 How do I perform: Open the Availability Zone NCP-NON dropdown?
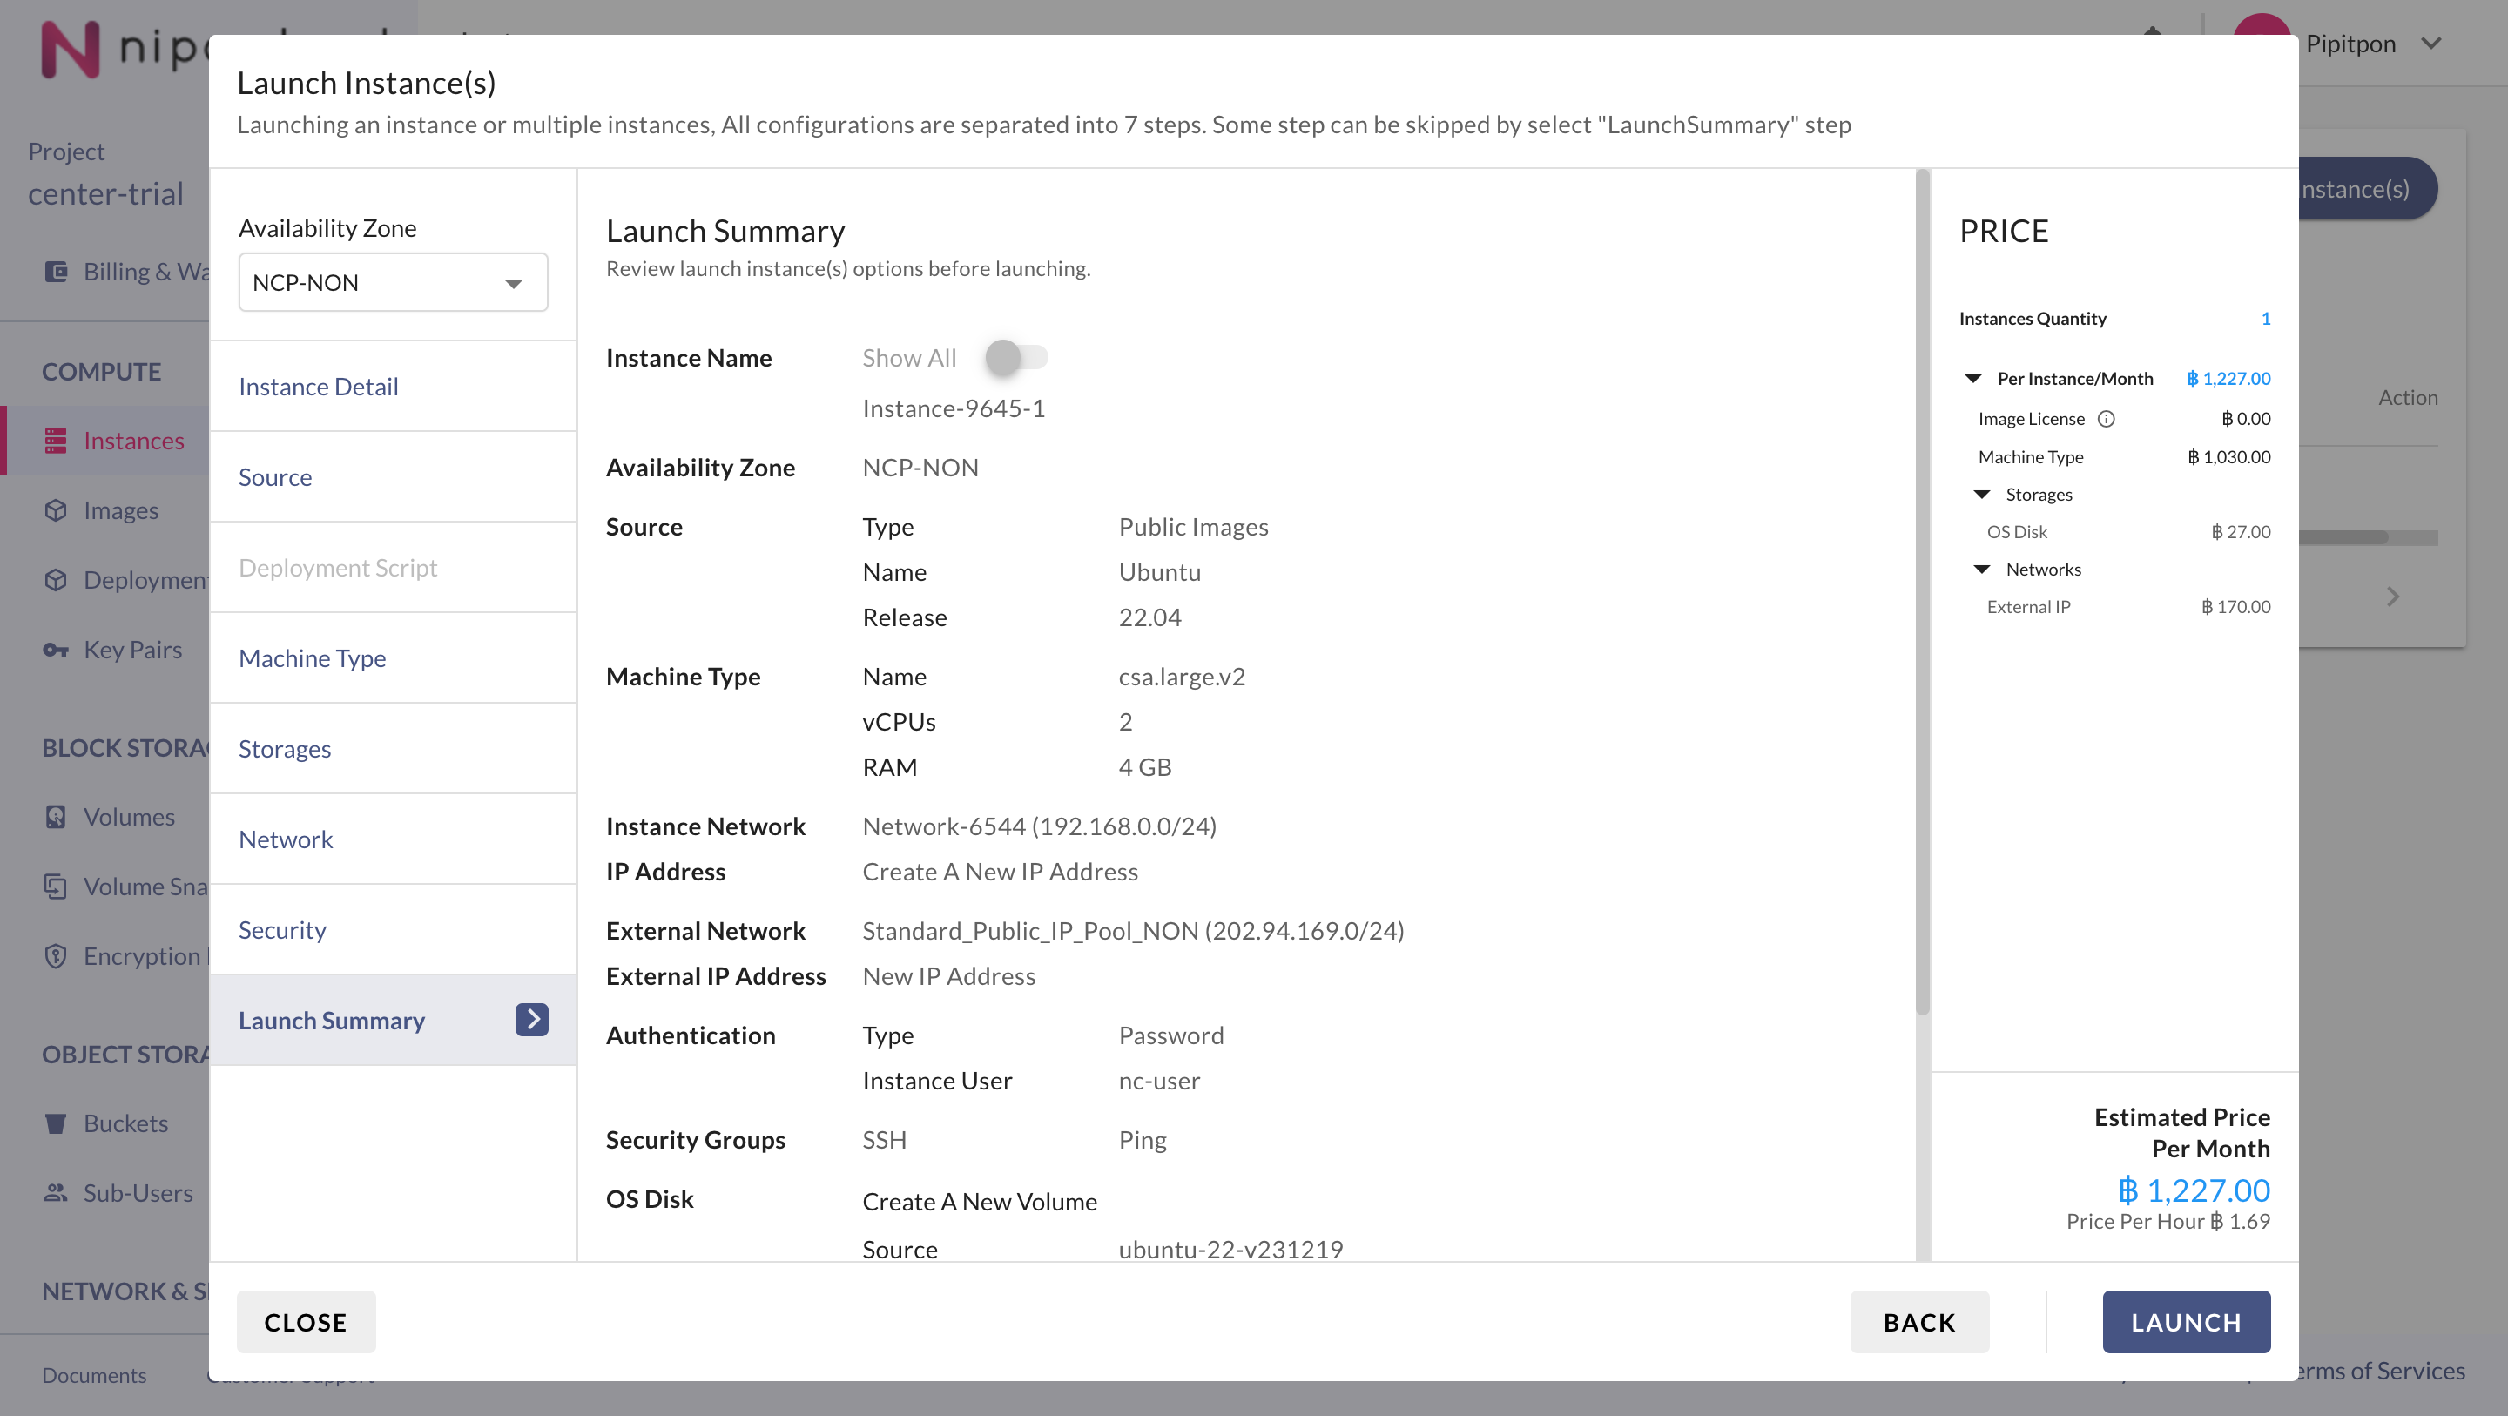tap(393, 282)
